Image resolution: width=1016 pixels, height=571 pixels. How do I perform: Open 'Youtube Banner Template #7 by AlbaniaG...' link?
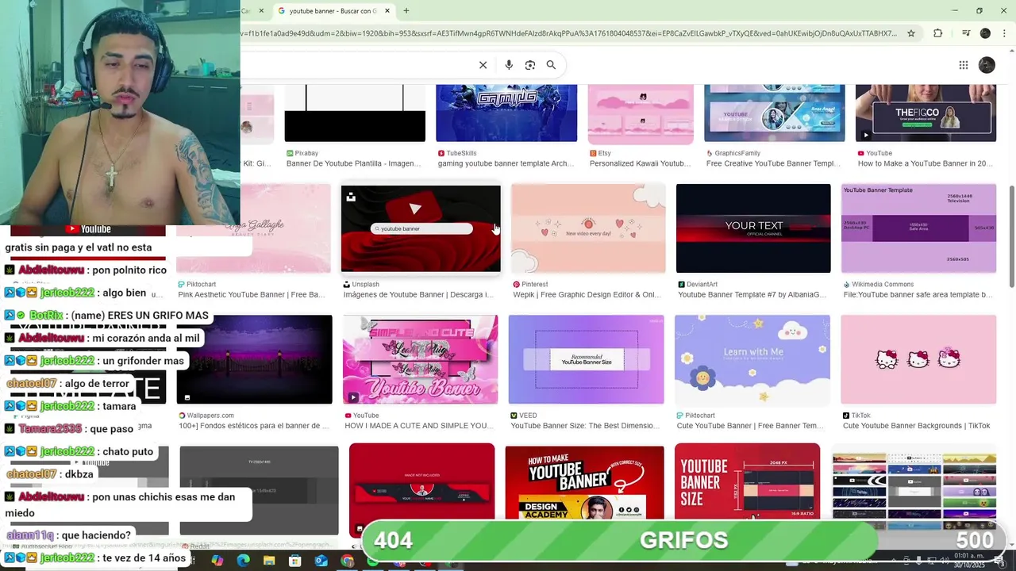click(x=752, y=294)
